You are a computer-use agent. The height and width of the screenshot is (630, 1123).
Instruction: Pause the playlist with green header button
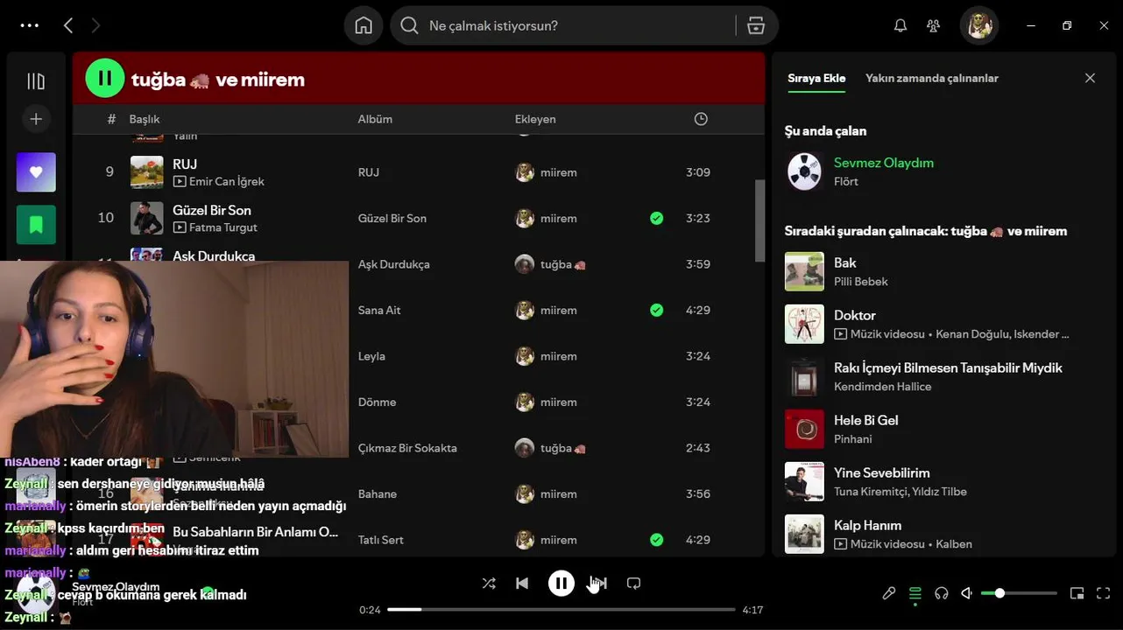(x=104, y=79)
